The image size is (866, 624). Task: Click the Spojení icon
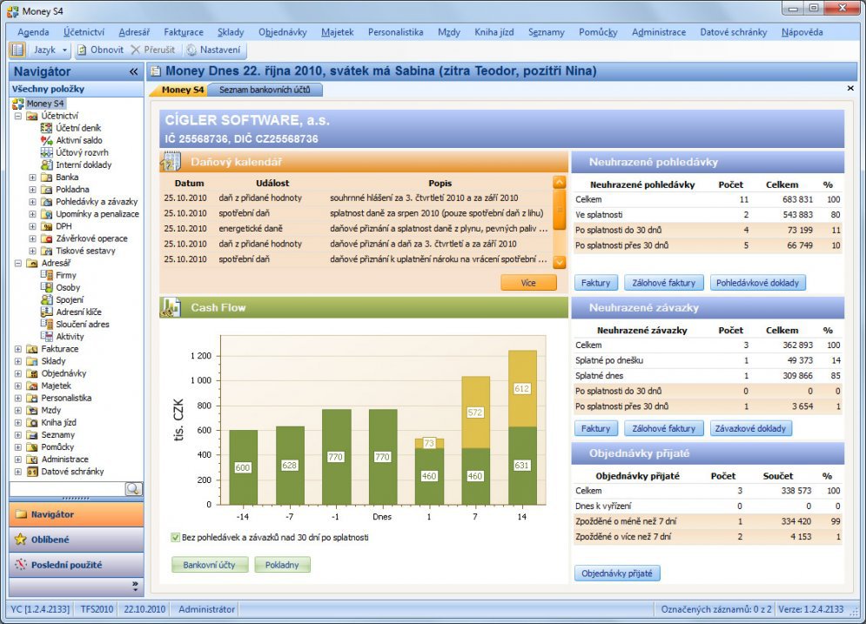point(47,299)
